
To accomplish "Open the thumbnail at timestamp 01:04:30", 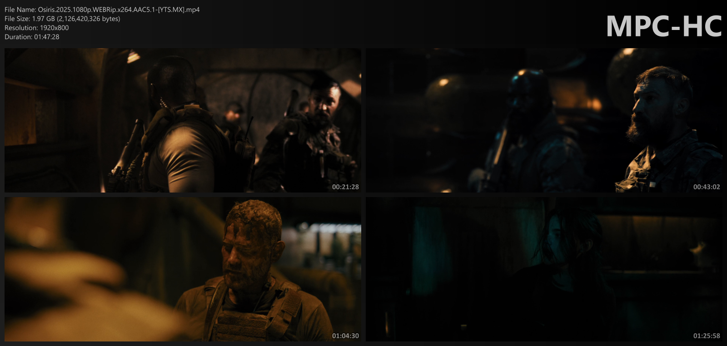I will point(183,269).
